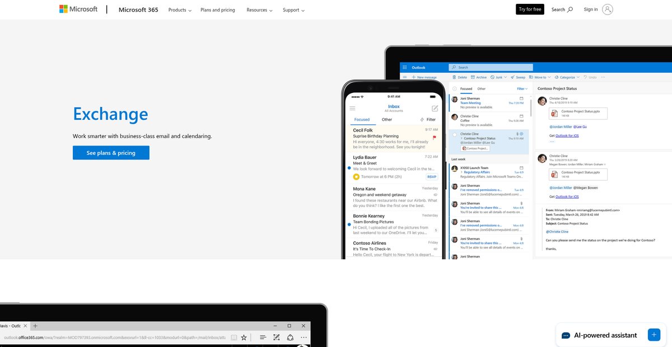672x347 pixels.
Task: Click the Categorize tag icon
Action: pos(557,77)
